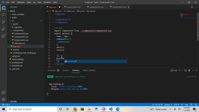Open the File menu
Image resolution: width=199 pixels, height=112 pixels.
(x=7, y=2)
